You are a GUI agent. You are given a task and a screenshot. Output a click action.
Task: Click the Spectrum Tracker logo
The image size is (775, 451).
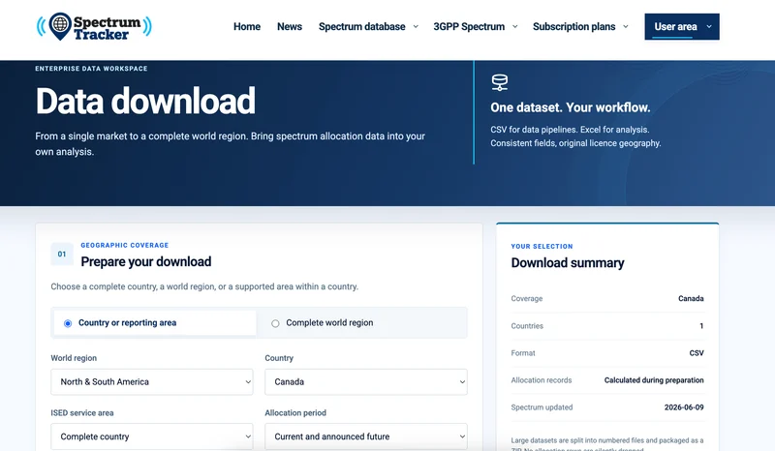94,27
